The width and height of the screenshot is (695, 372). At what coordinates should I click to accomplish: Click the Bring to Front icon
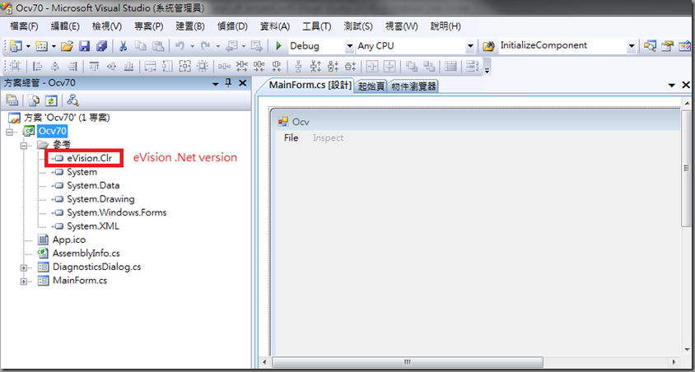click(x=412, y=67)
